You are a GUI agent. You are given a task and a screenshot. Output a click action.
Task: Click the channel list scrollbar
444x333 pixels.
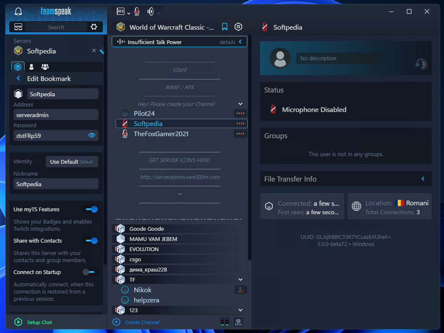[249, 147]
